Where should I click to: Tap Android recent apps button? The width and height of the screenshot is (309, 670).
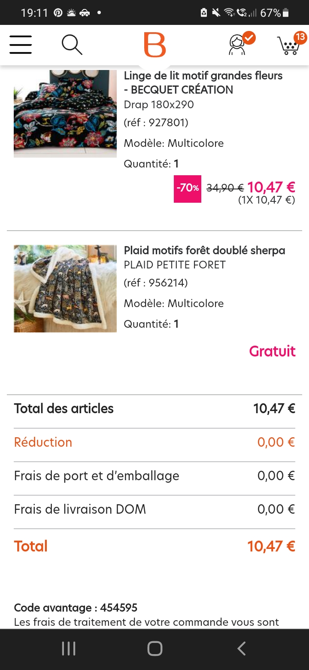[x=69, y=649]
